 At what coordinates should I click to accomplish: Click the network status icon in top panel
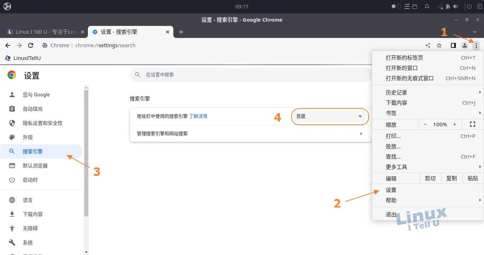[440, 6]
